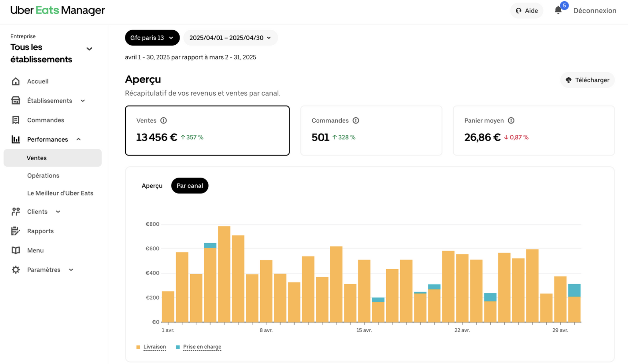Image resolution: width=628 pixels, height=364 pixels.
Task: Click the Commandes receipt icon
Action: tap(16, 120)
